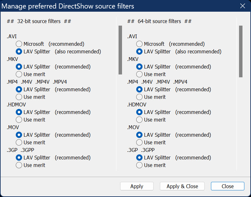Viewport: 251px width, 197px height.
Task: Select LAV Splitter for .3GP in 32-bit filters
Action: [19, 158]
